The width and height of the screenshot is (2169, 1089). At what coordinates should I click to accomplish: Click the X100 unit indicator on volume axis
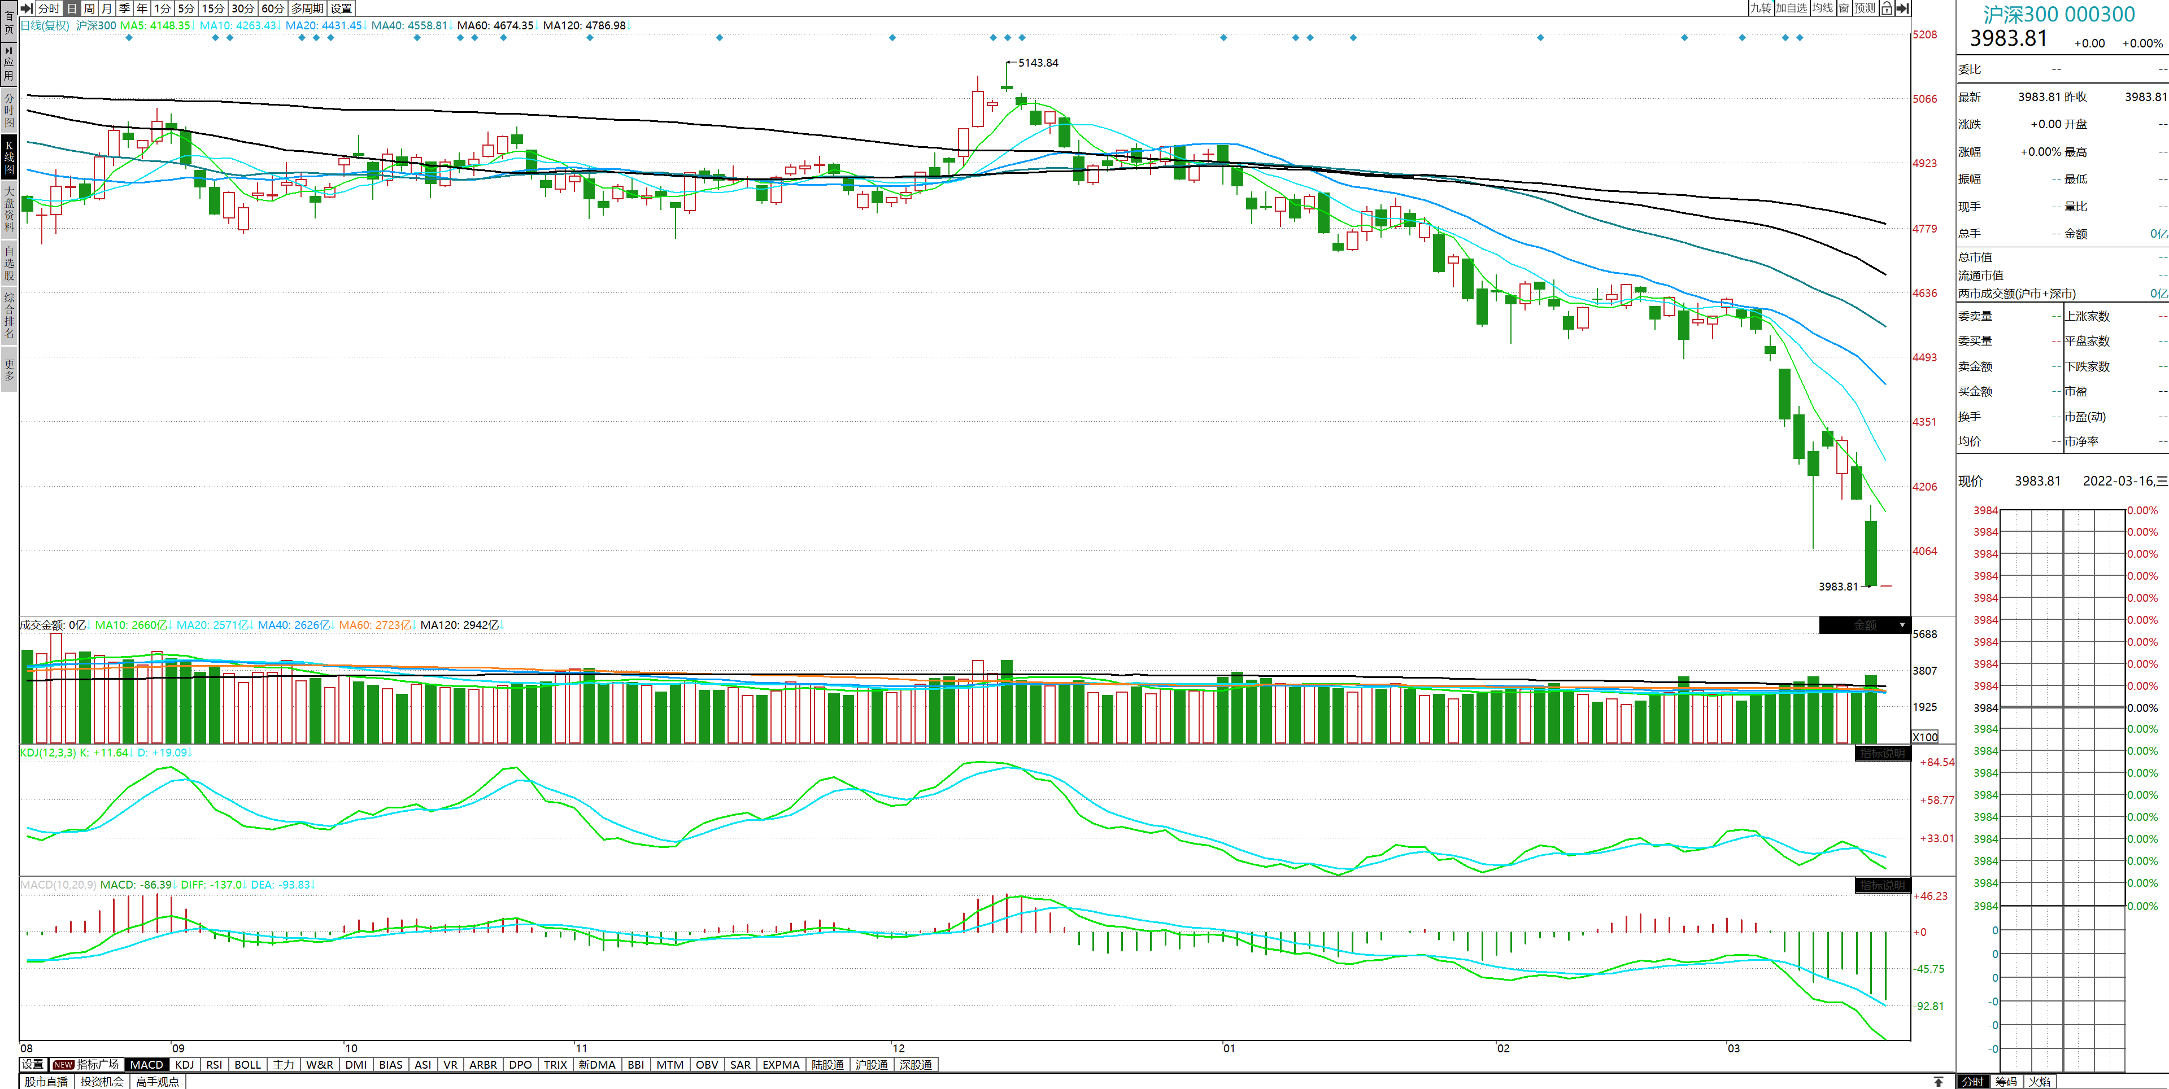(x=1925, y=736)
